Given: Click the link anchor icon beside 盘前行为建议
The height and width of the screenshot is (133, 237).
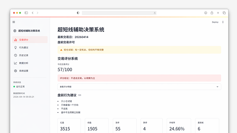Looking at the screenshot, I should click(x=80, y=95).
